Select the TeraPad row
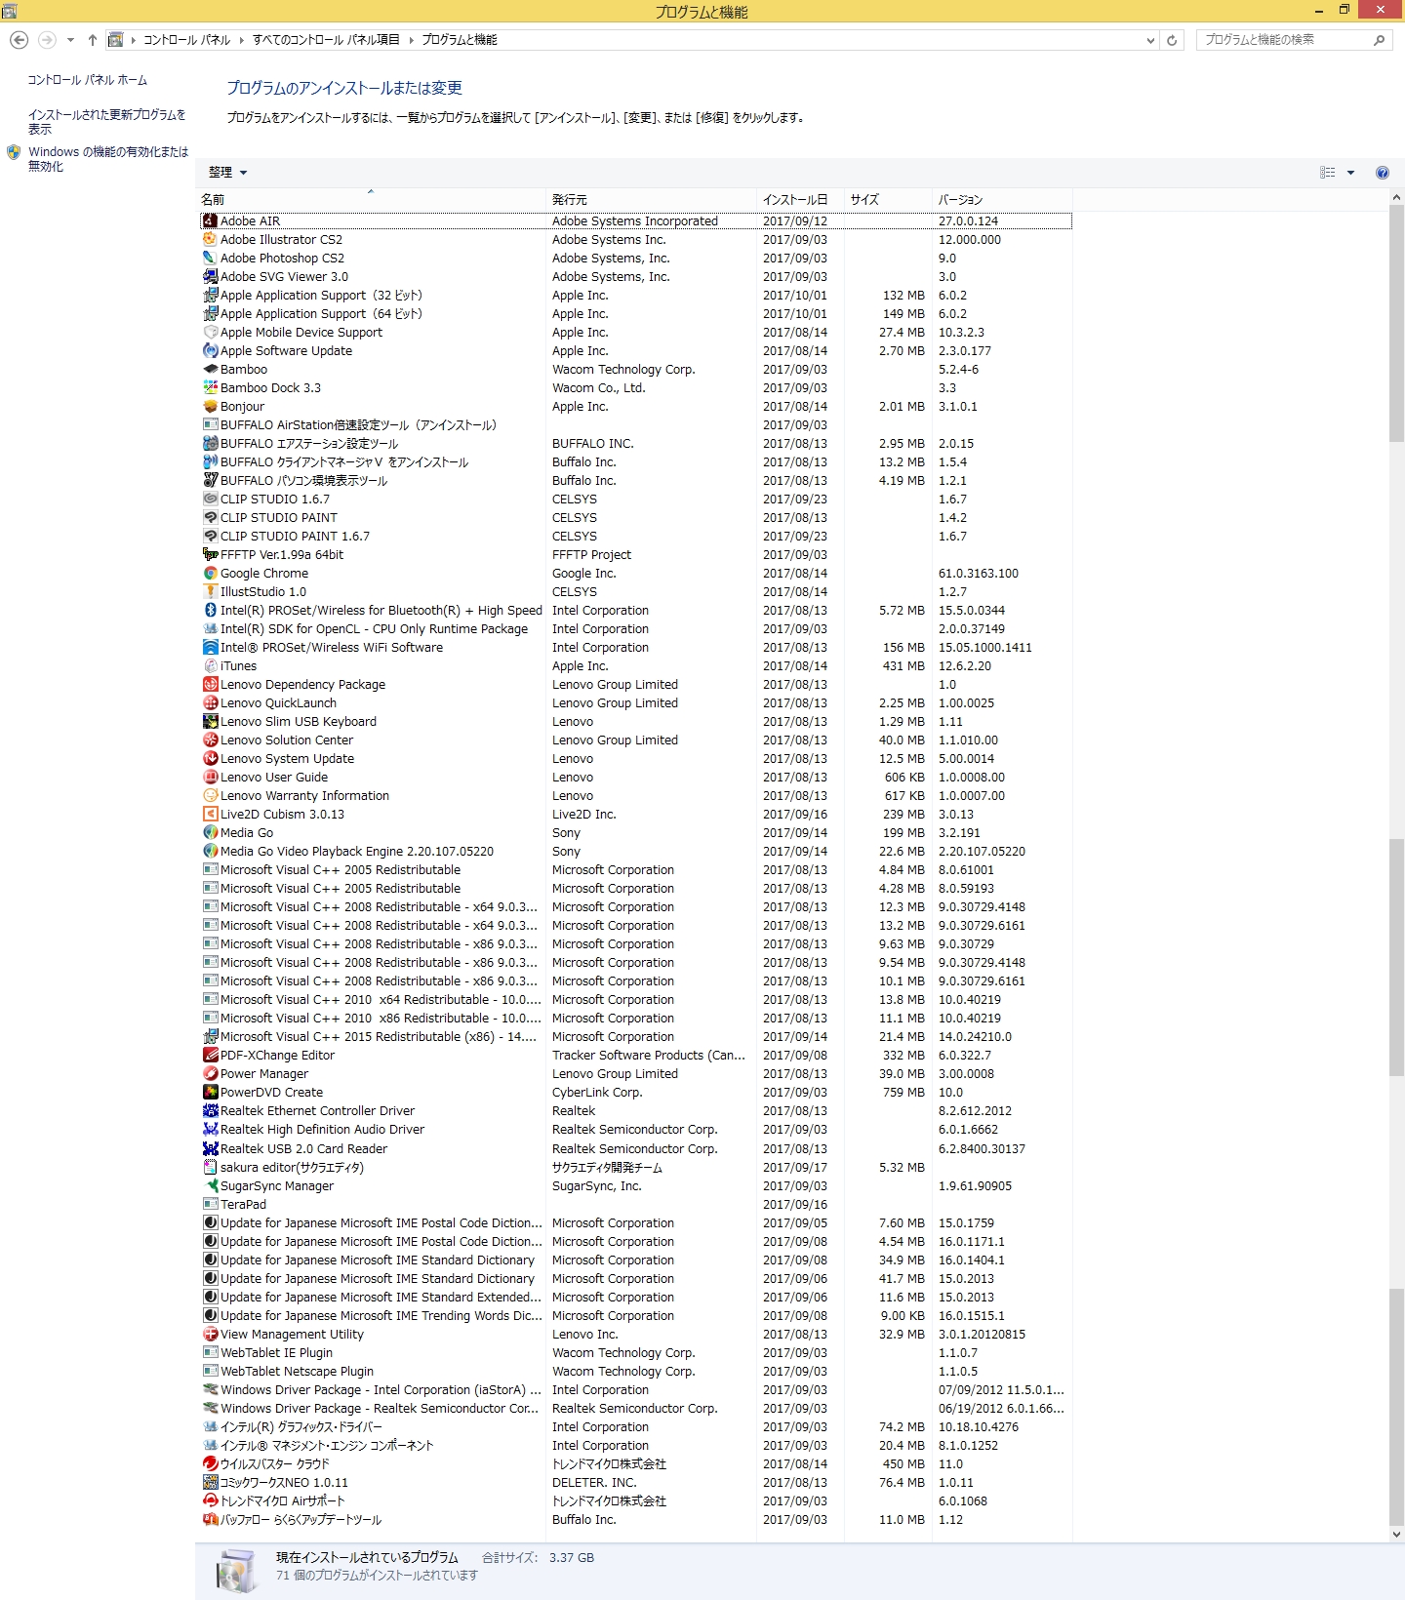 point(636,1205)
